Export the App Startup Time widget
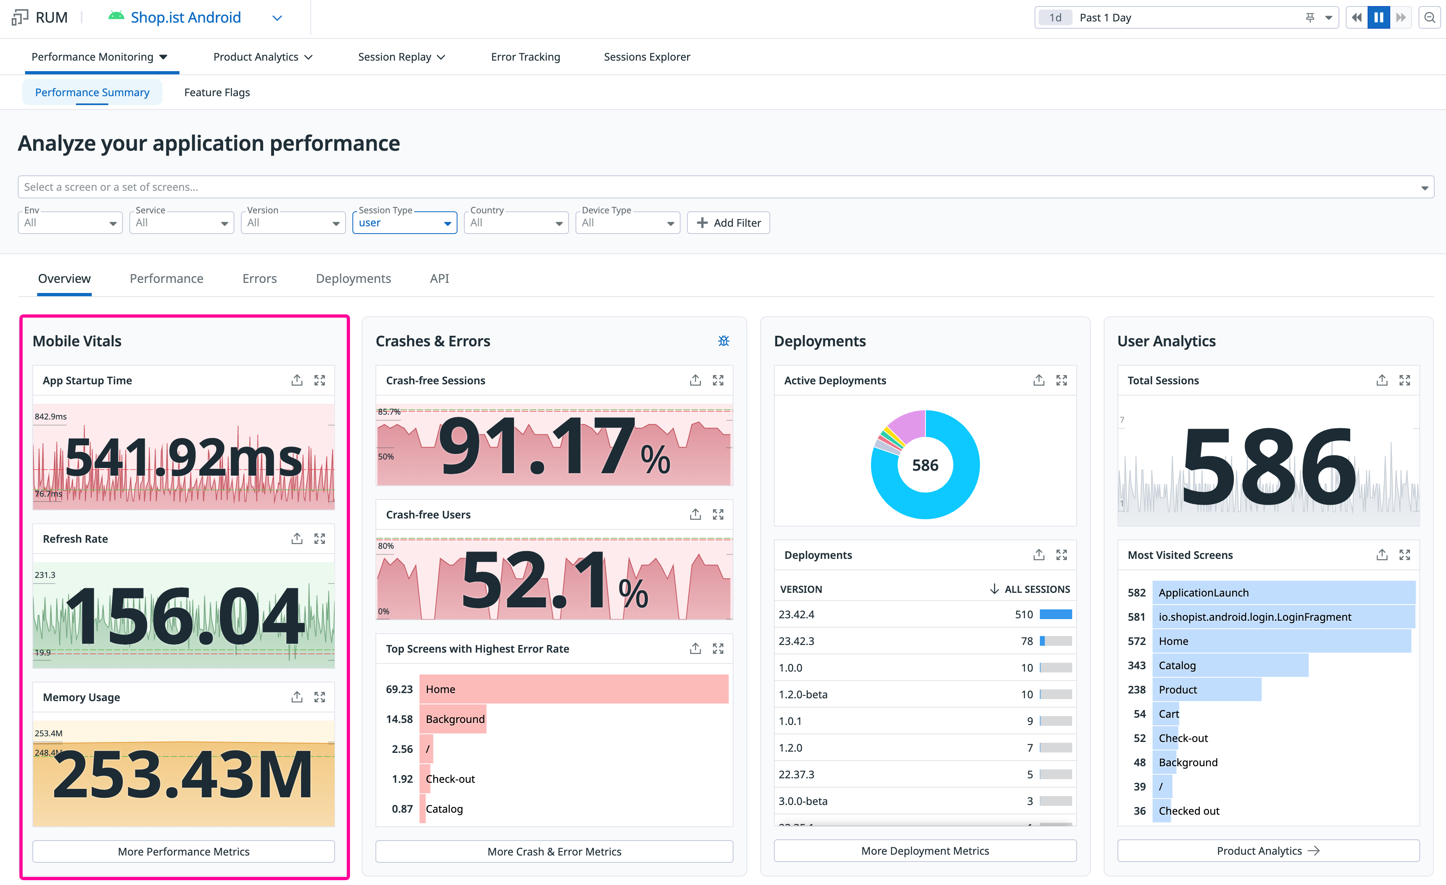 [297, 380]
